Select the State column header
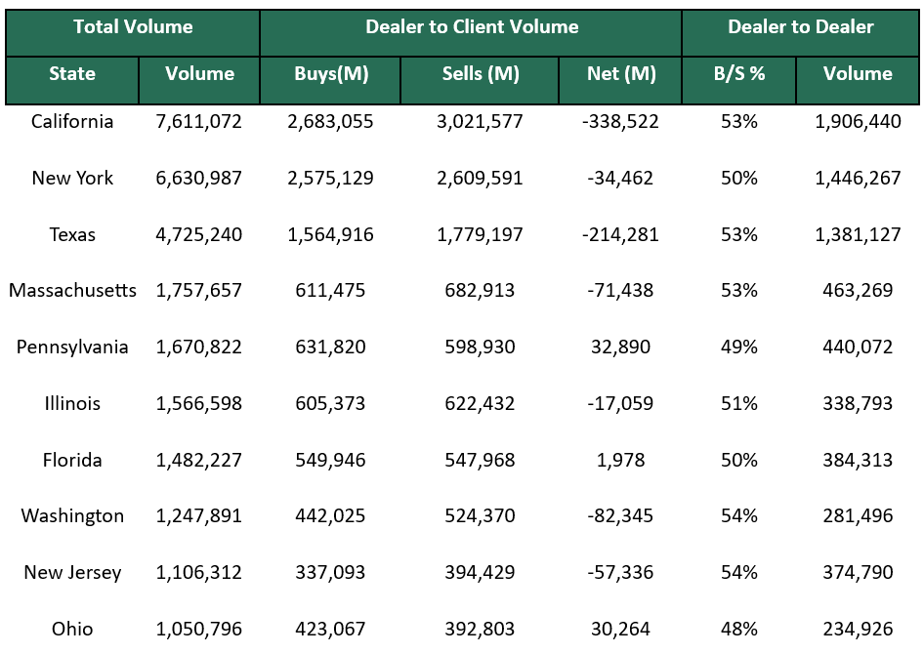The height and width of the screenshot is (654, 924). 72,73
